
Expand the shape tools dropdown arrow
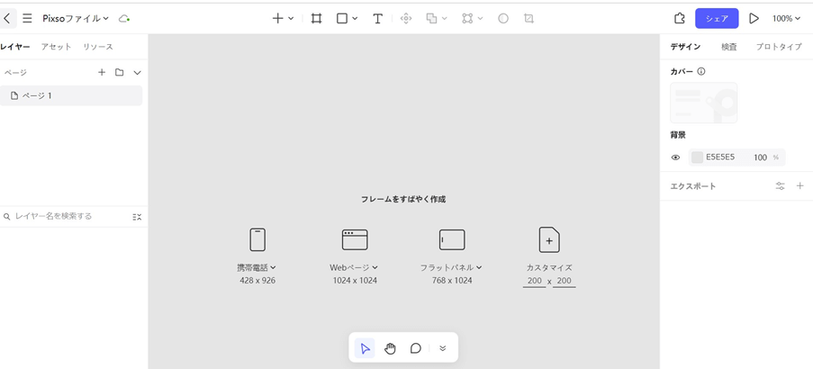pos(355,19)
